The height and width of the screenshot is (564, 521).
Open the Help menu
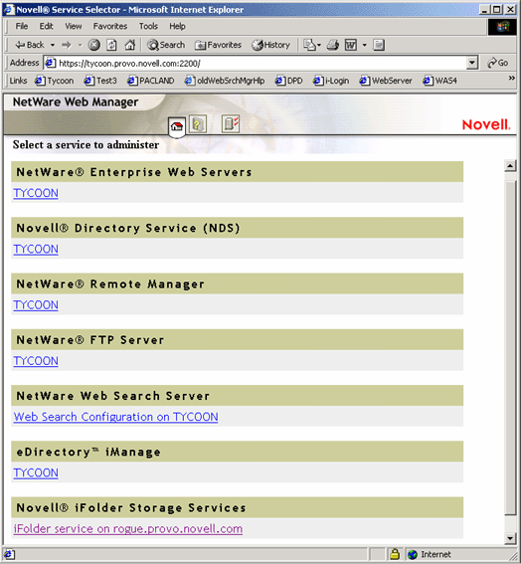[x=177, y=26]
